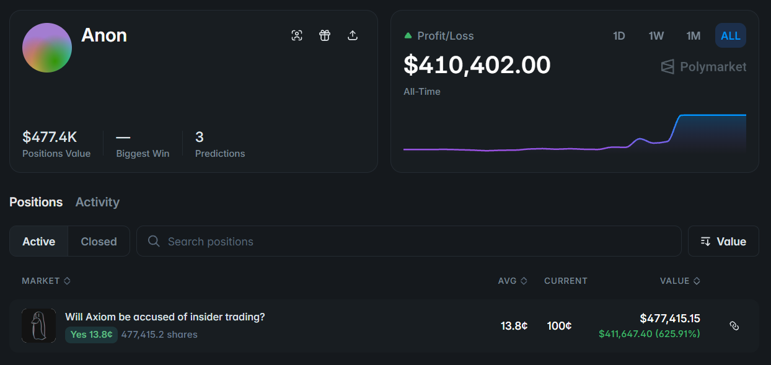The image size is (771, 365).
Task: Open the Positions tab
Action: [x=36, y=202]
